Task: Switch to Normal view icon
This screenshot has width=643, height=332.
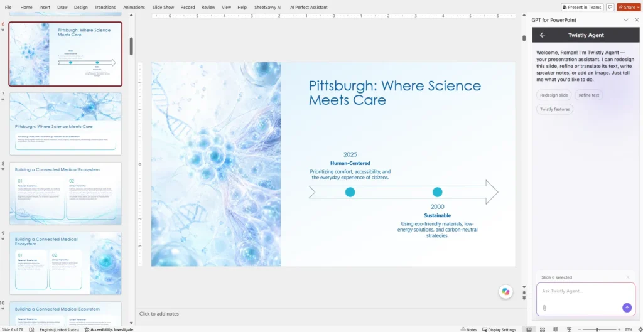Action: (529, 329)
